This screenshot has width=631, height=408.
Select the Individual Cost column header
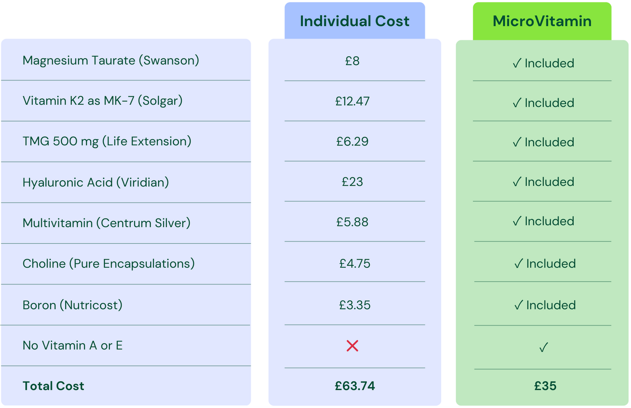(x=355, y=21)
